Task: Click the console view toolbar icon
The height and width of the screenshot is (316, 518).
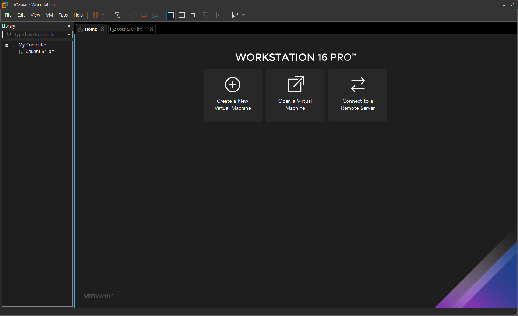Action: click(220, 15)
